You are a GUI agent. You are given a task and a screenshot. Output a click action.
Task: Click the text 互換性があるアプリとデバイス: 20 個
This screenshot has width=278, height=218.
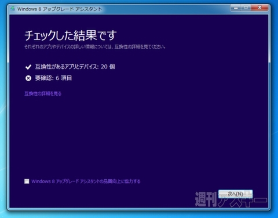75,67
